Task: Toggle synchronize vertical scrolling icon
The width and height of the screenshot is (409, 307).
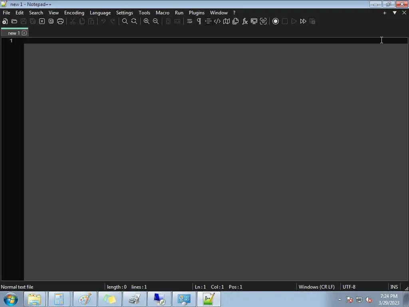Action: (x=168, y=22)
